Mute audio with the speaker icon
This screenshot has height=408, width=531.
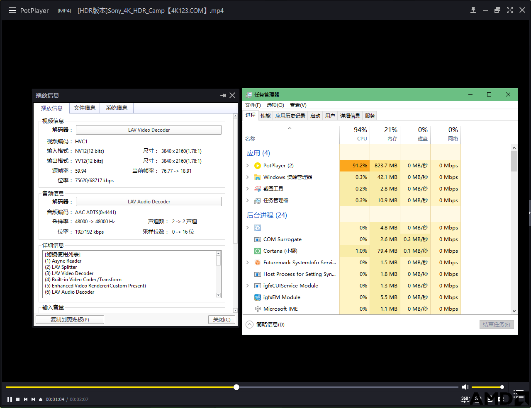(x=465, y=387)
